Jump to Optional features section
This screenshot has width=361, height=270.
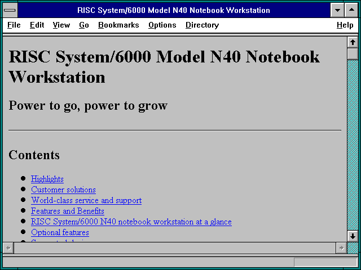pos(60,232)
